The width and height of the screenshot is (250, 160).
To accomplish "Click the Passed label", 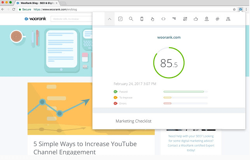I will (123, 92).
